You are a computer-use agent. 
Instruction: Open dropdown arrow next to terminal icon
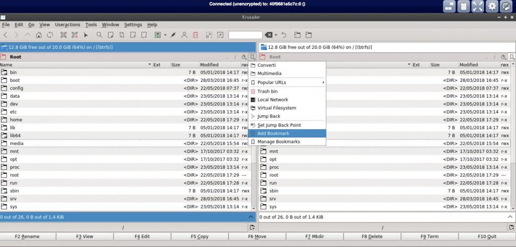165,35
